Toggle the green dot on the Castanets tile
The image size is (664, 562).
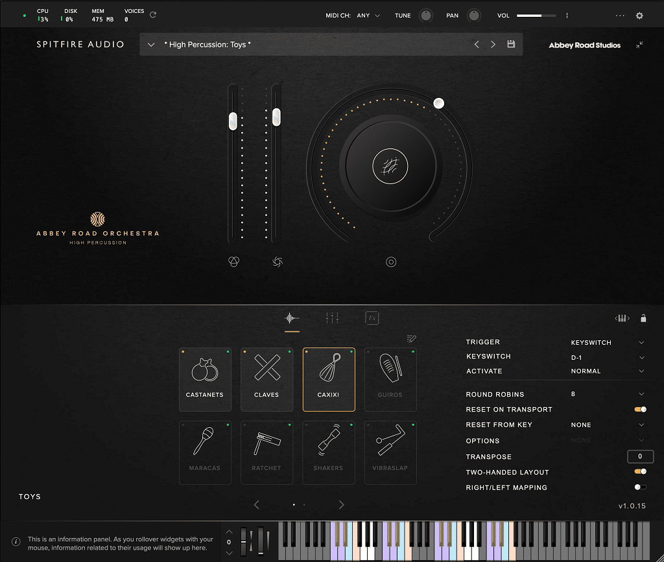click(228, 352)
